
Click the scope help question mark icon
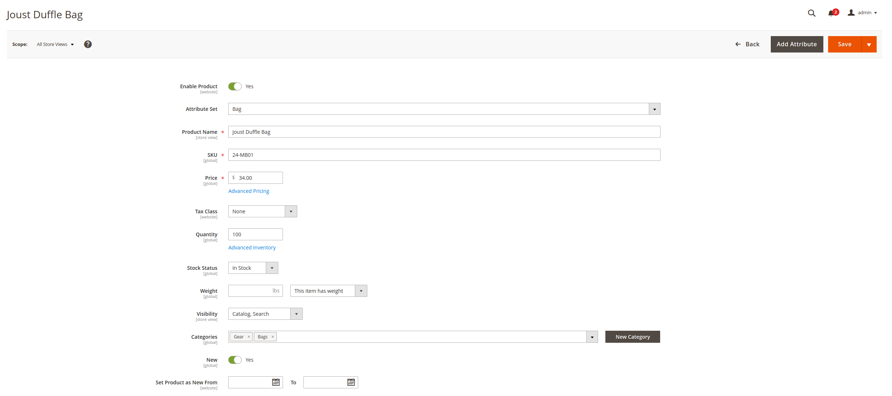[88, 44]
